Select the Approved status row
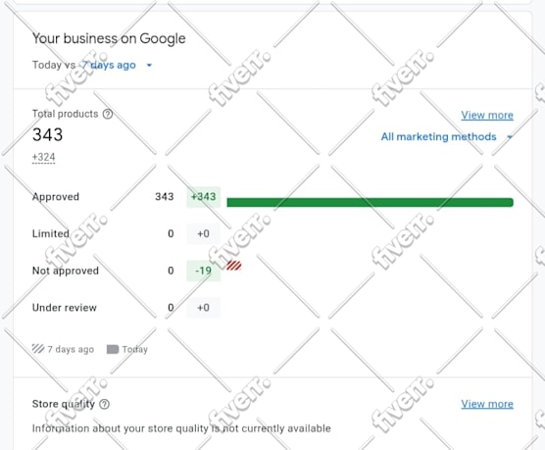 click(x=272, y=197)
